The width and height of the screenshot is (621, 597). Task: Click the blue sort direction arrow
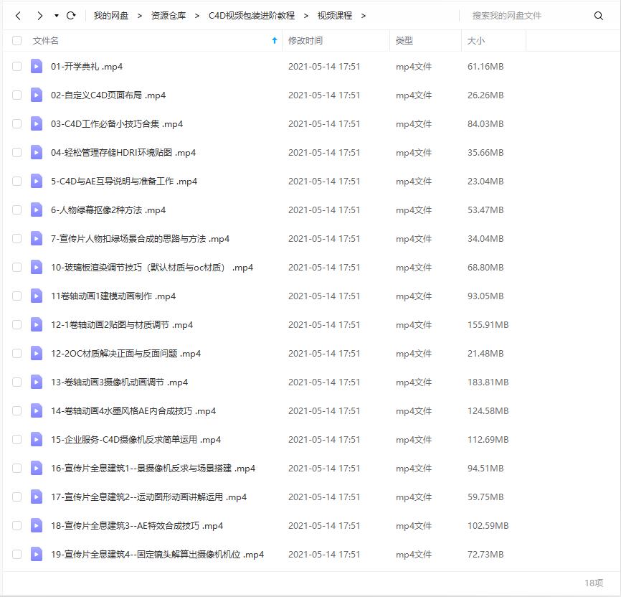(275, 40)
